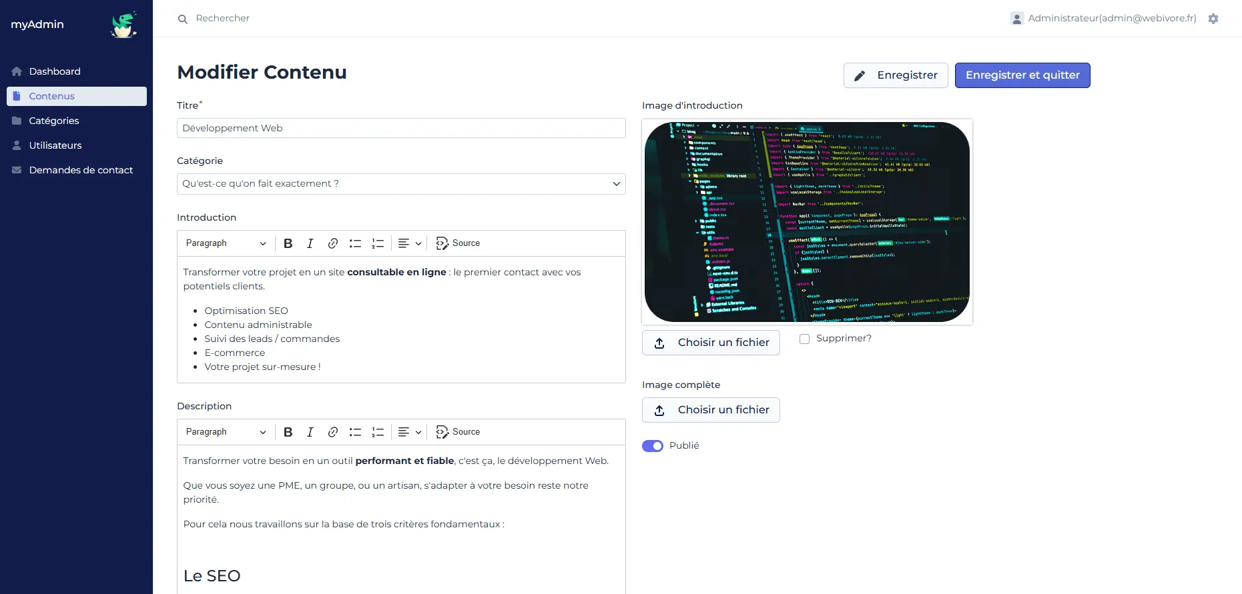Click upload icon for Image complète
Viewport: 1242px width, 594px height.
[659, 411]
